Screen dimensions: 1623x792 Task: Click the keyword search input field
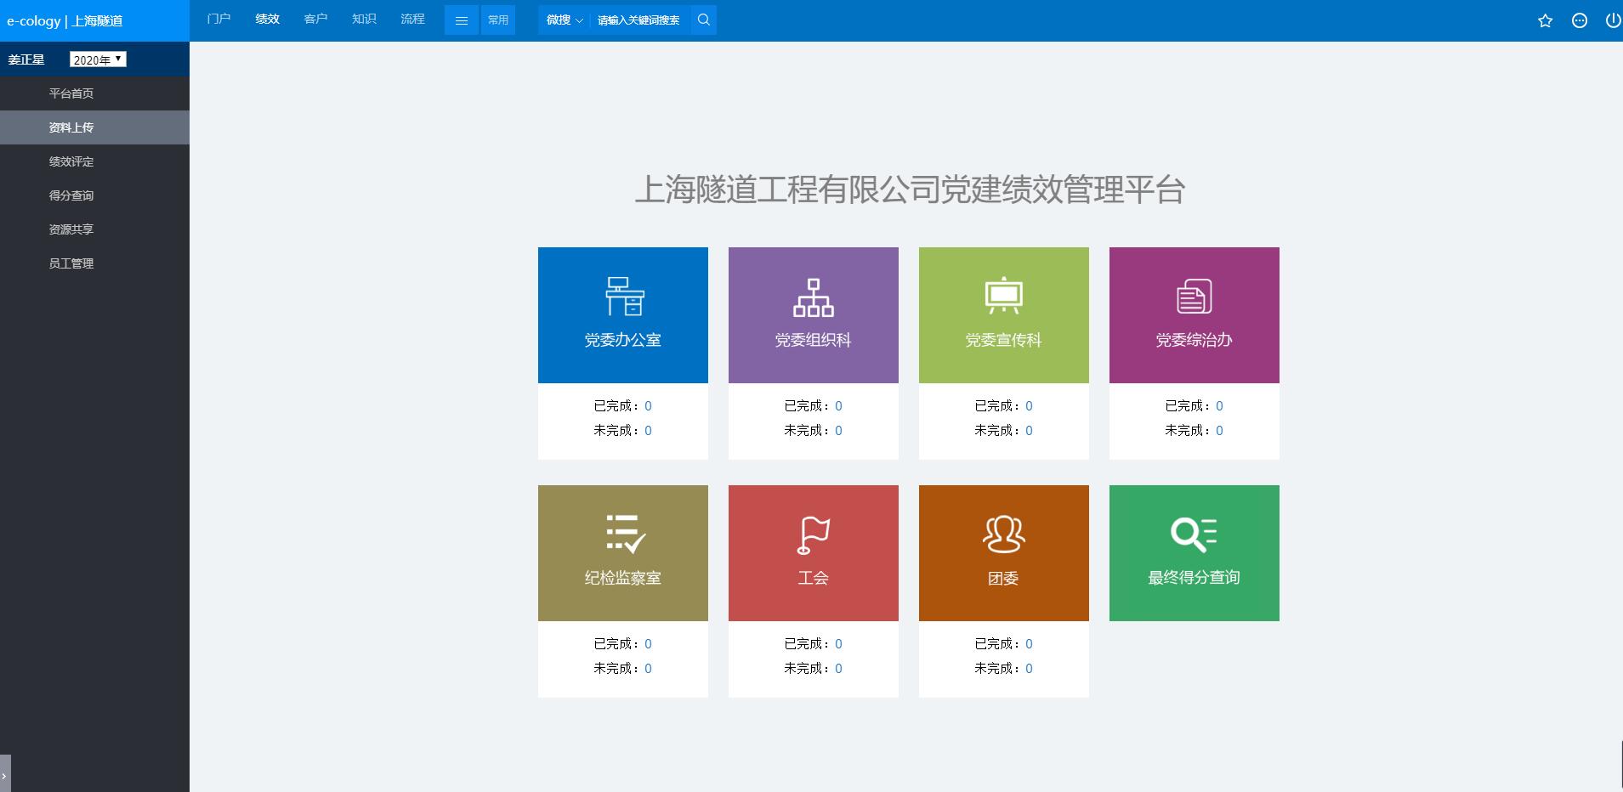(x=638, y=20)
